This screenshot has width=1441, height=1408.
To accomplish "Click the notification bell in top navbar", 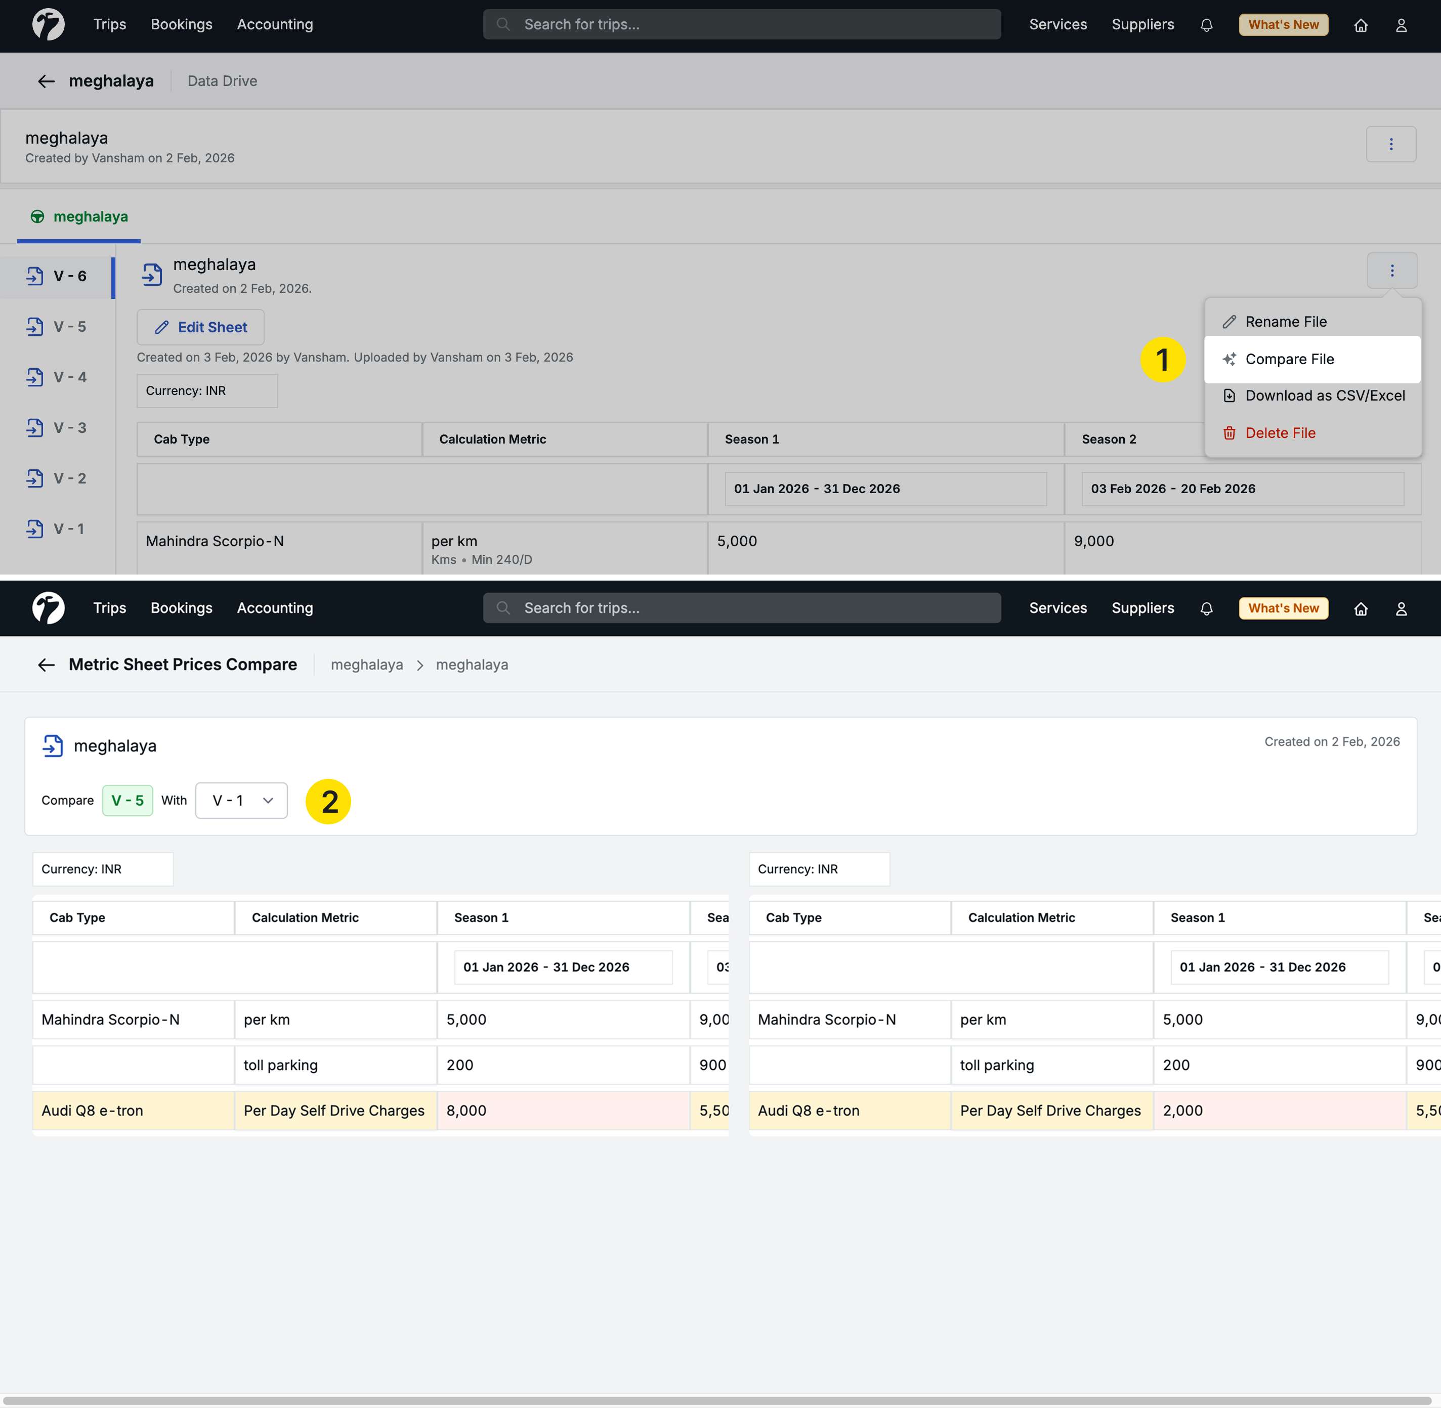I will tap(1206, 25).
